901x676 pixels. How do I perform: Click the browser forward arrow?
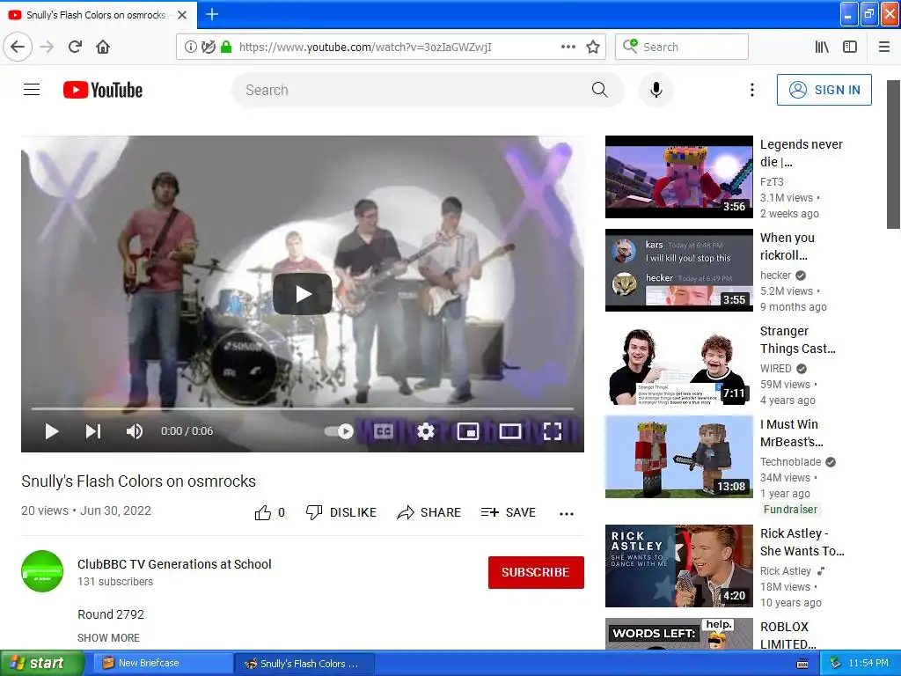(47, 47)
